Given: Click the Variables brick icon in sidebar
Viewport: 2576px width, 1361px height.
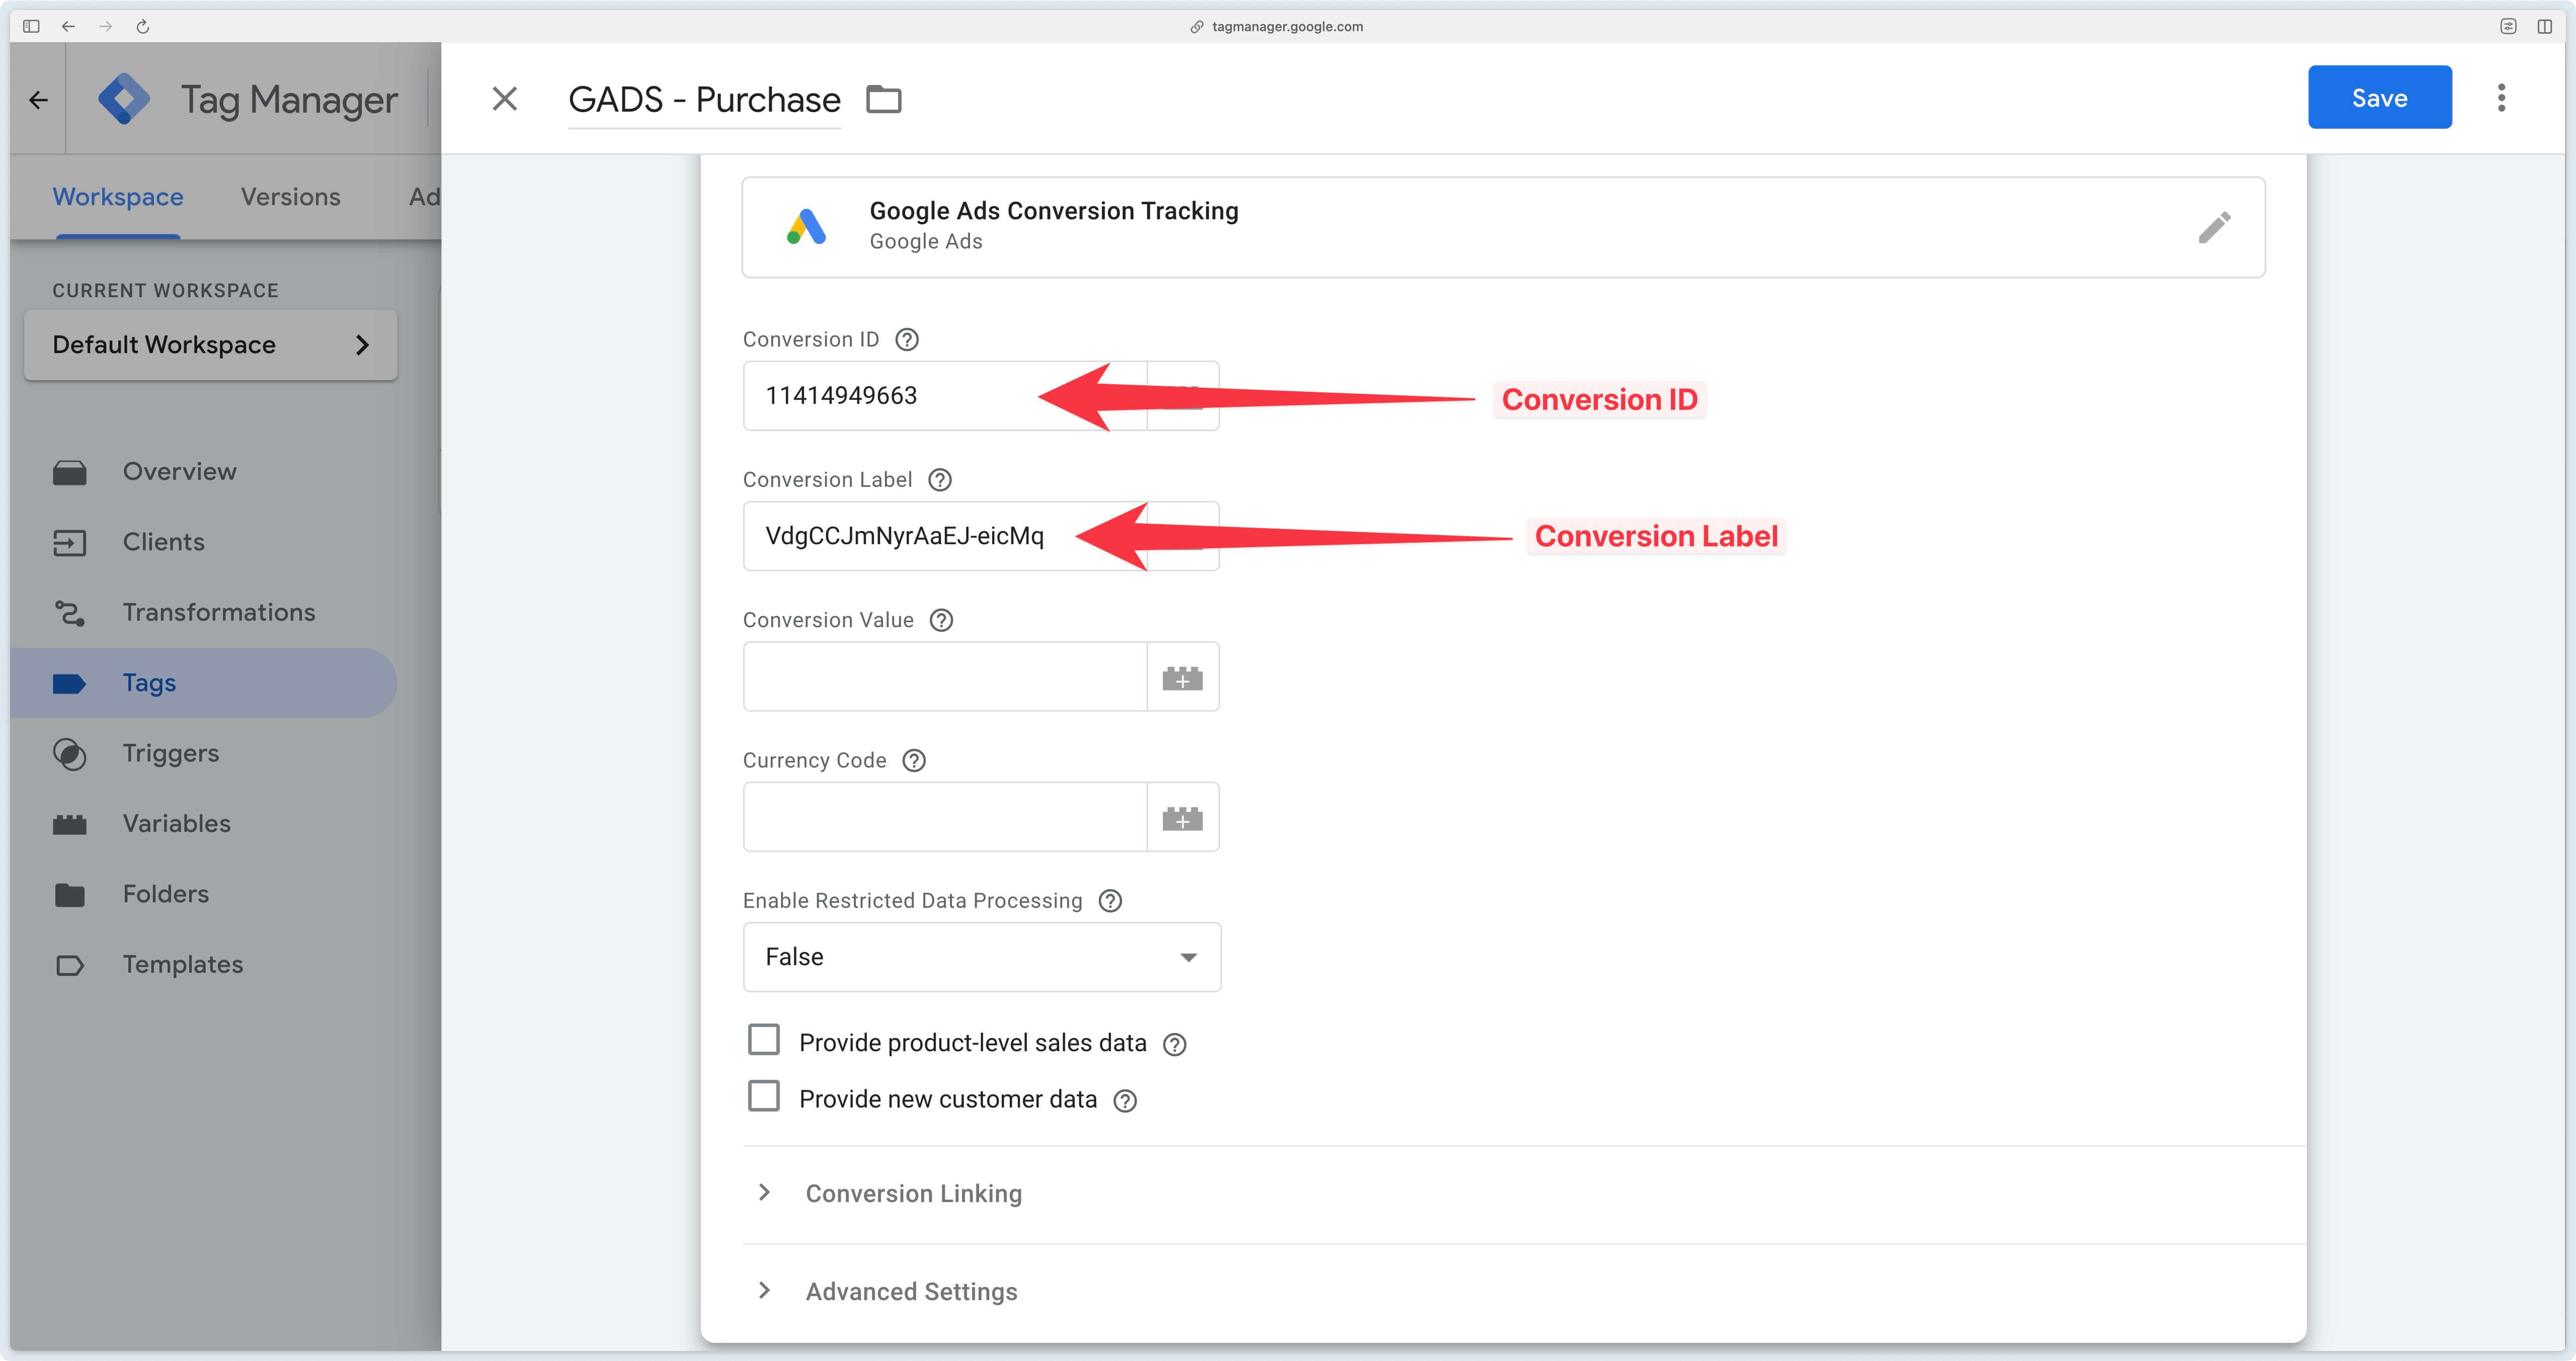Looking at the screenshot, I should pyautogui.click(x=69, y=825).
